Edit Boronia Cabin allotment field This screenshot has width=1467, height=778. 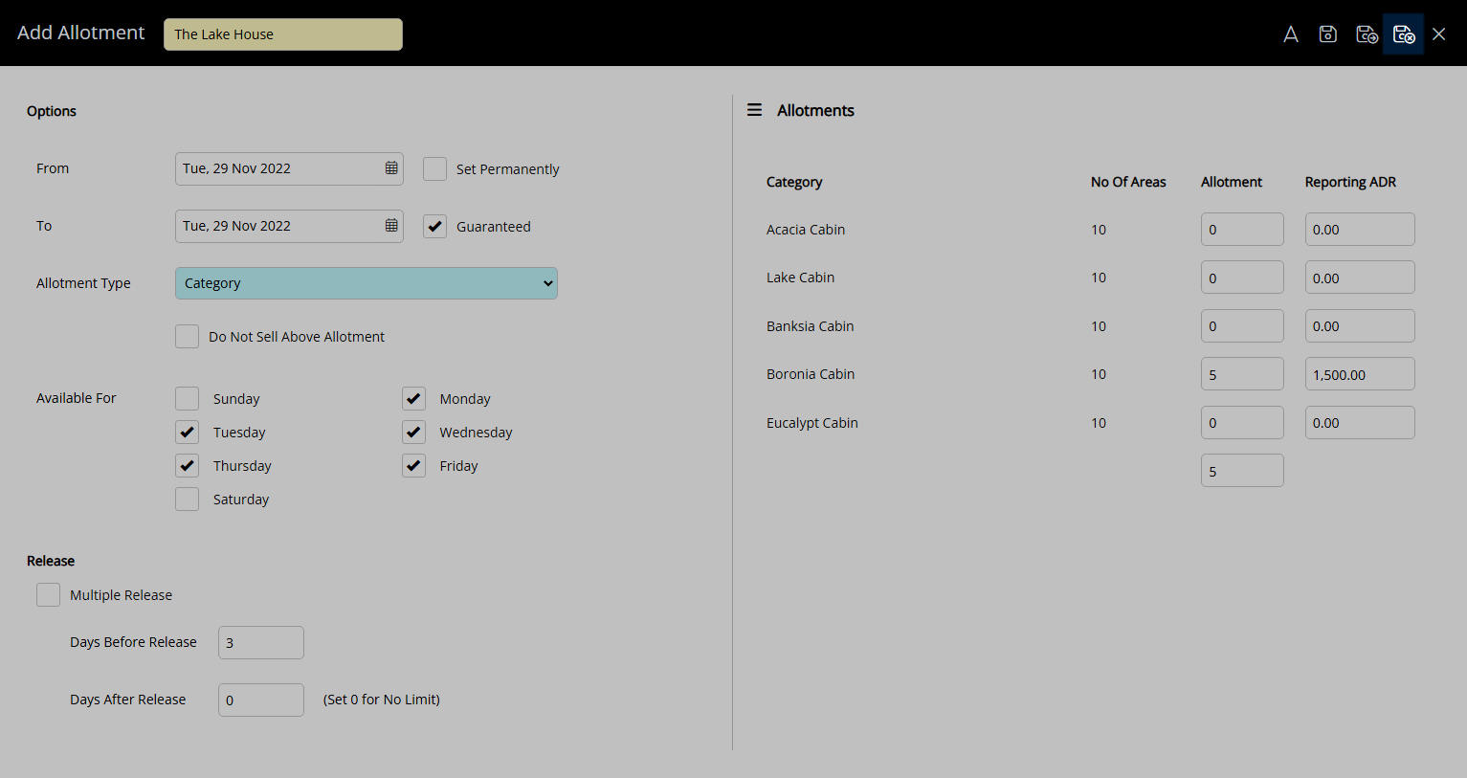1242,374
